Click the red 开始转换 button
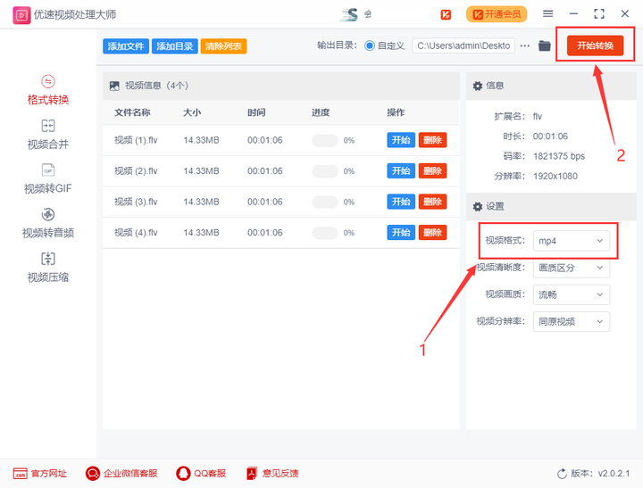 pos(595,45)
